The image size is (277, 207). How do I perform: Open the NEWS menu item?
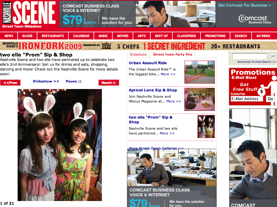tap(9, 36)
